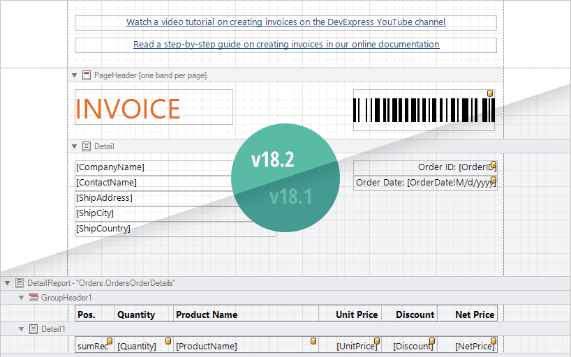Open the step-by-step online documentation guide link

[286, 45]
